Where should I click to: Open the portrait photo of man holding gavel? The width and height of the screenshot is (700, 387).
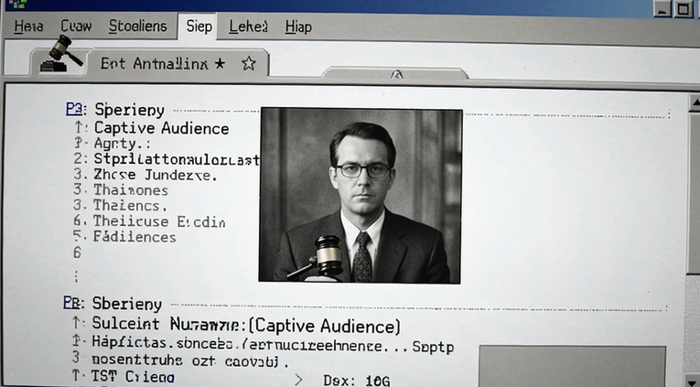(361, 195)
